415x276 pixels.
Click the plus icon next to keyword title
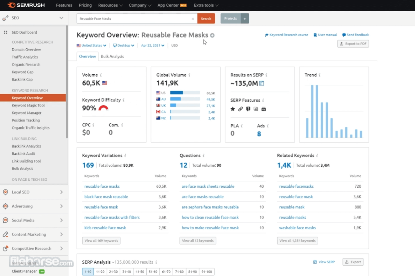coord(212,35)
